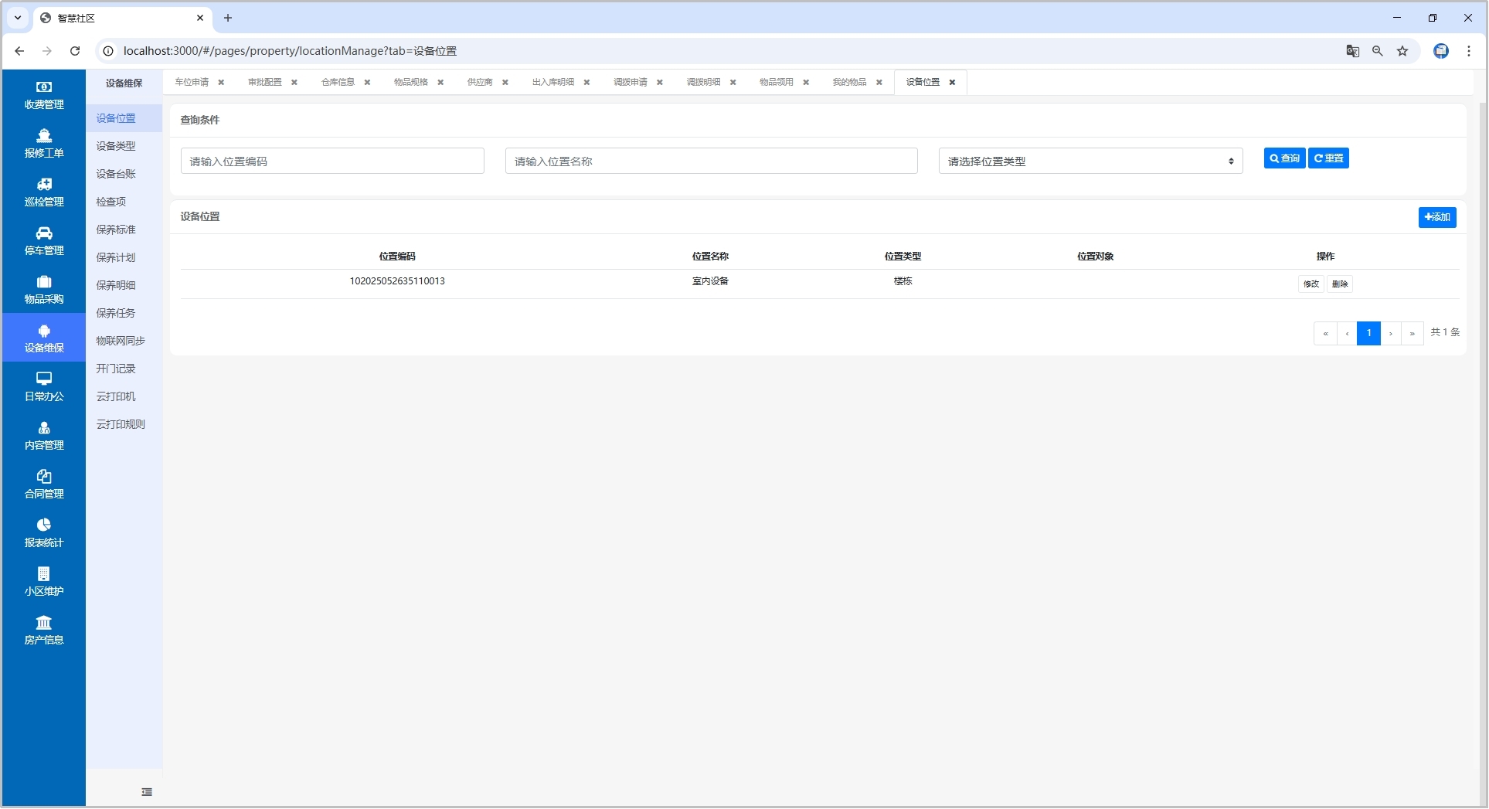Screen dimensions: 1489x809
Task: Collapse the submenu with the bottom toggle icon
Action: (147, 792)
